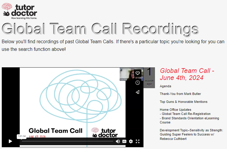
Task: Share video with paper plane icon
Action: point(138,92)
